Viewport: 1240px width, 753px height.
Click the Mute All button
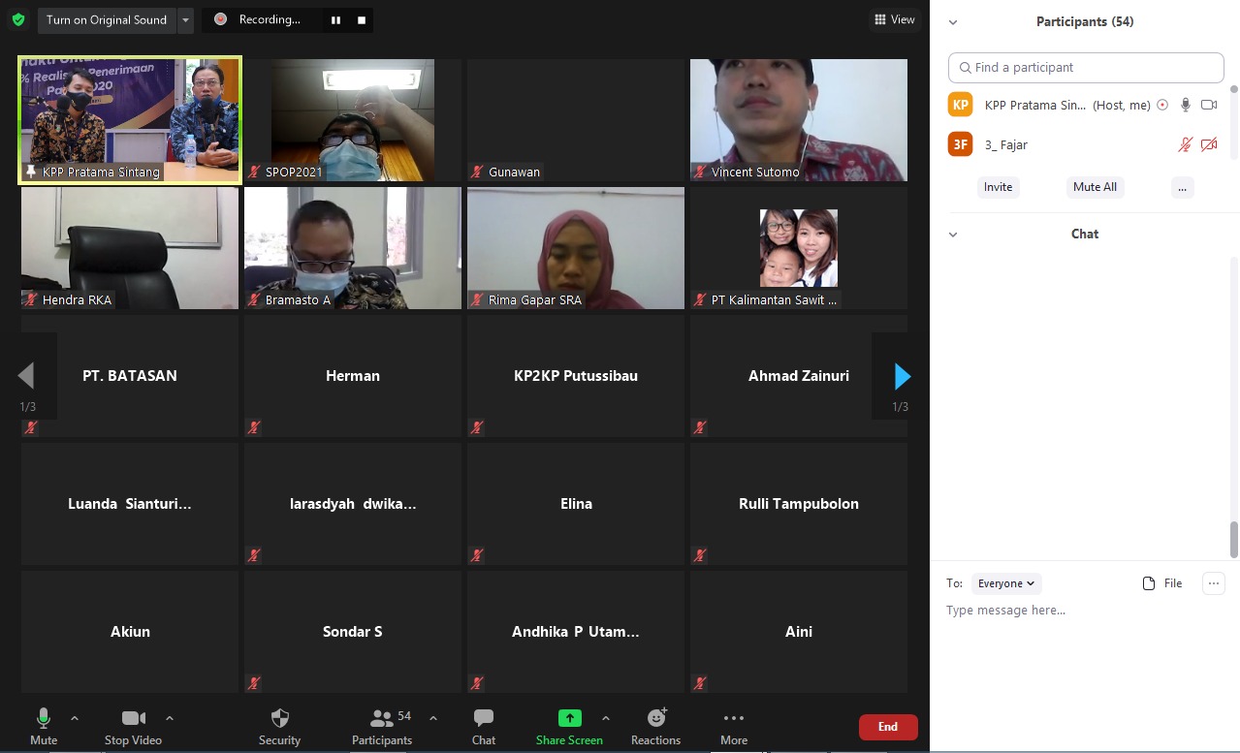pos(1095,187)
